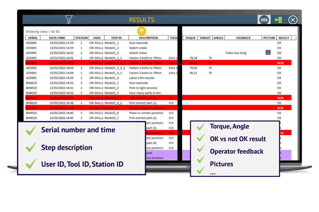The image size is (319, 212).
Task: Close the Results window with X
Action: 293,20
